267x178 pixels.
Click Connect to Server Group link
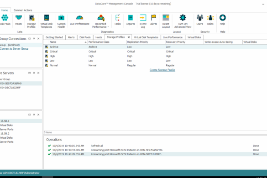tap(14, 49)
